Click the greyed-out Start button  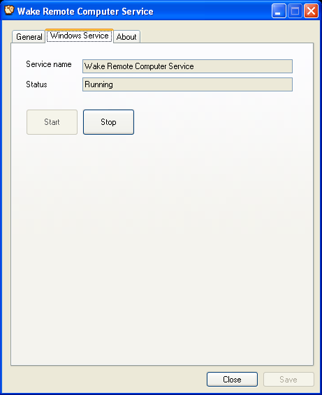tap(52, 122)
